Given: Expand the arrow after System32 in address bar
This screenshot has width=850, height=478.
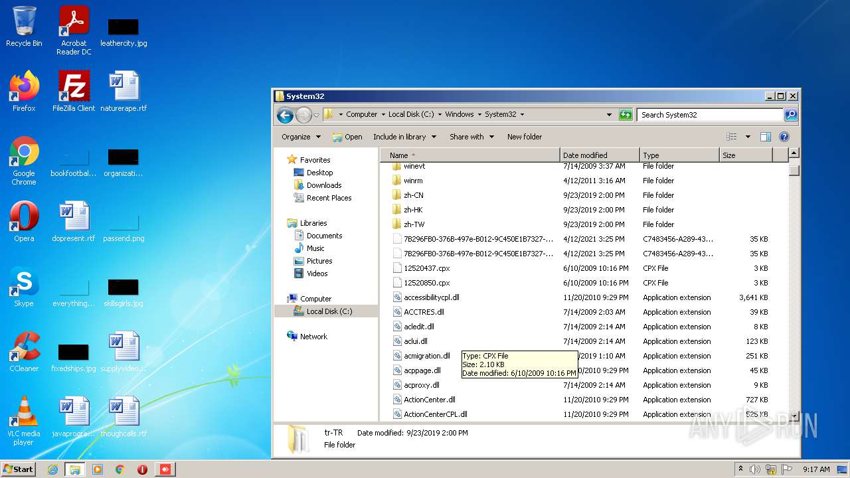Looking at the screenshot, I should tap(522, 114).
